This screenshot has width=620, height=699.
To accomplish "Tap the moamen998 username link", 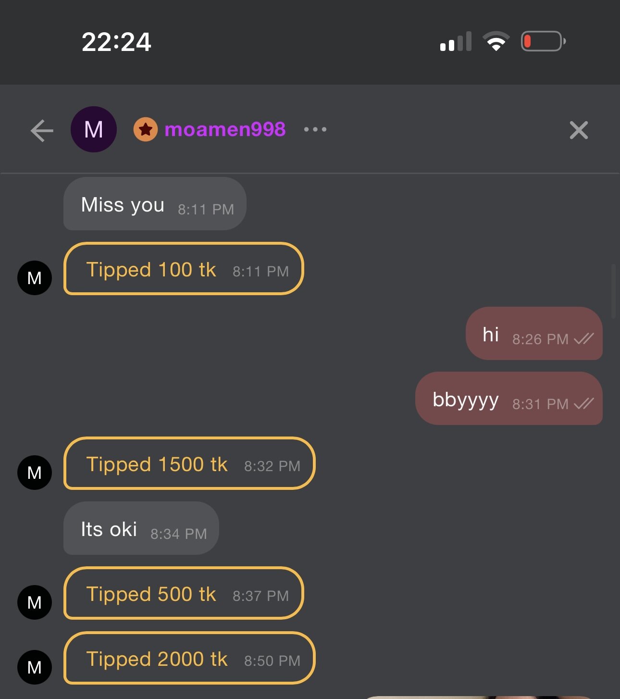I will [x=225, y=129].
